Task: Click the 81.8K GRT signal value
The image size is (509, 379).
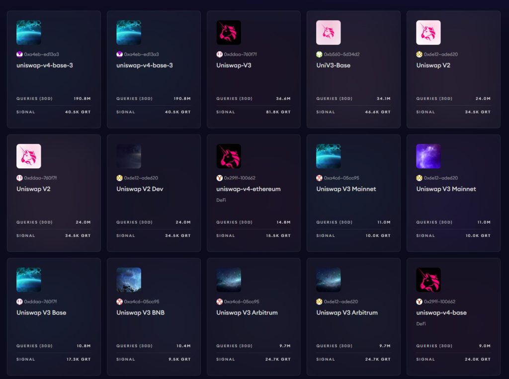Action: coord(278,112)
